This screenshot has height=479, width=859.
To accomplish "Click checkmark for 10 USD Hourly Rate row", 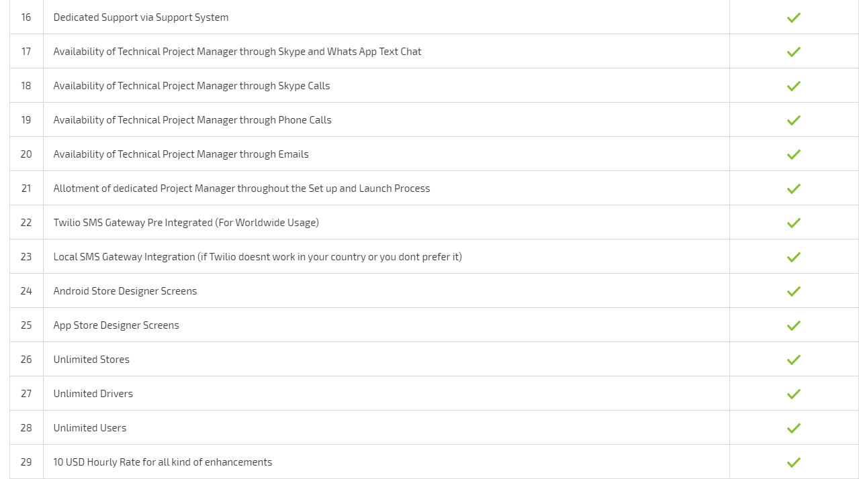I will click(794, 462).
